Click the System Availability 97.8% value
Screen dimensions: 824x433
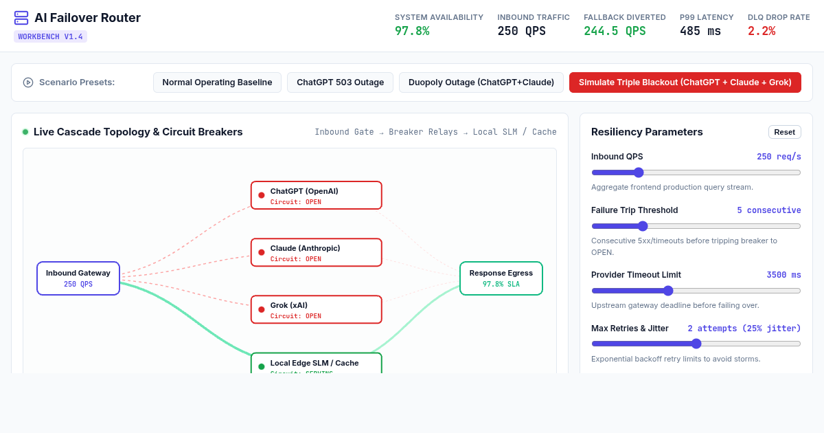click(412, 31)
